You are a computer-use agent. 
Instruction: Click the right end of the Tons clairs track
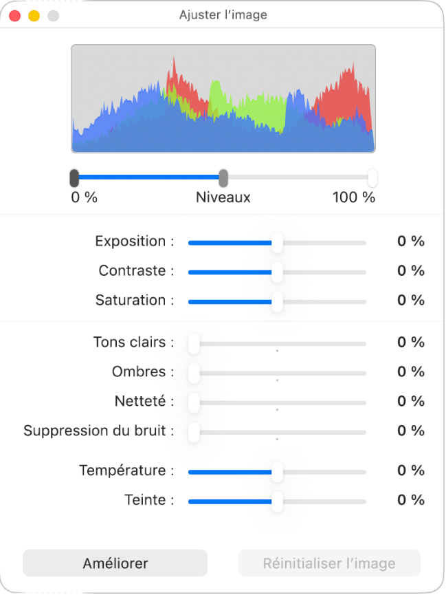click(x=364, y=344)
